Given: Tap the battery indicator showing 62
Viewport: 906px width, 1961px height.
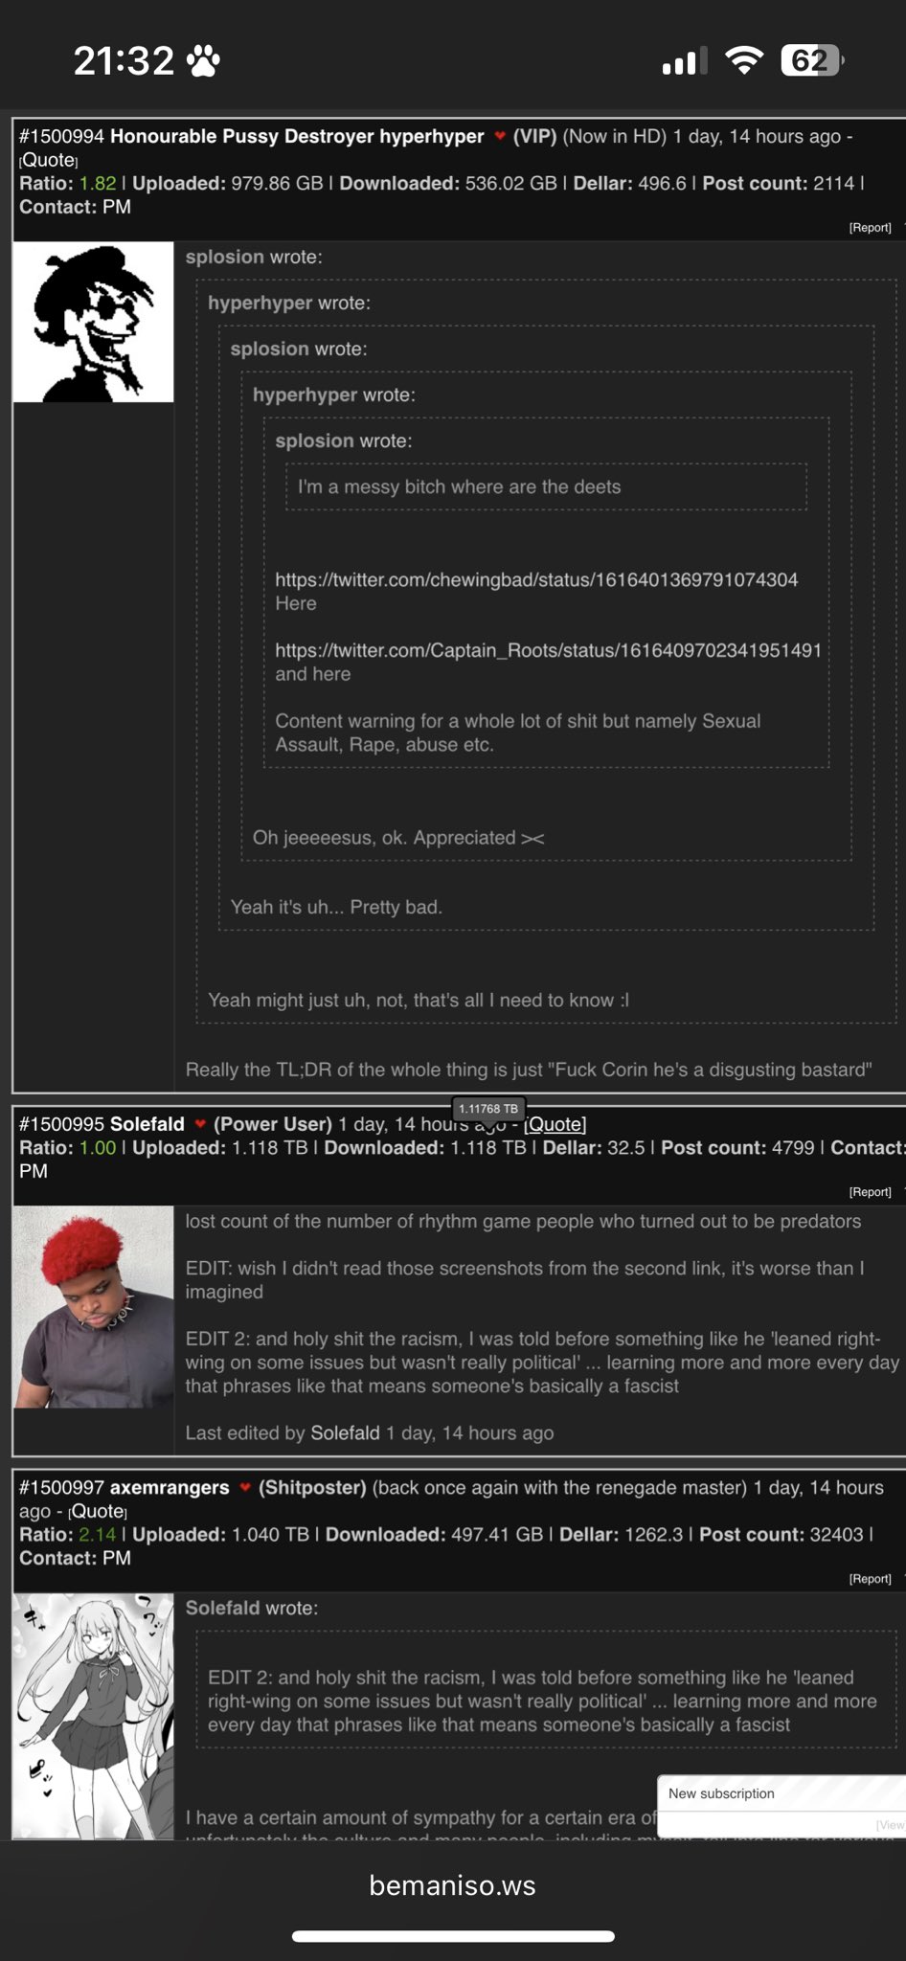Looking at the screenshot, I should [x=811, y=60].
